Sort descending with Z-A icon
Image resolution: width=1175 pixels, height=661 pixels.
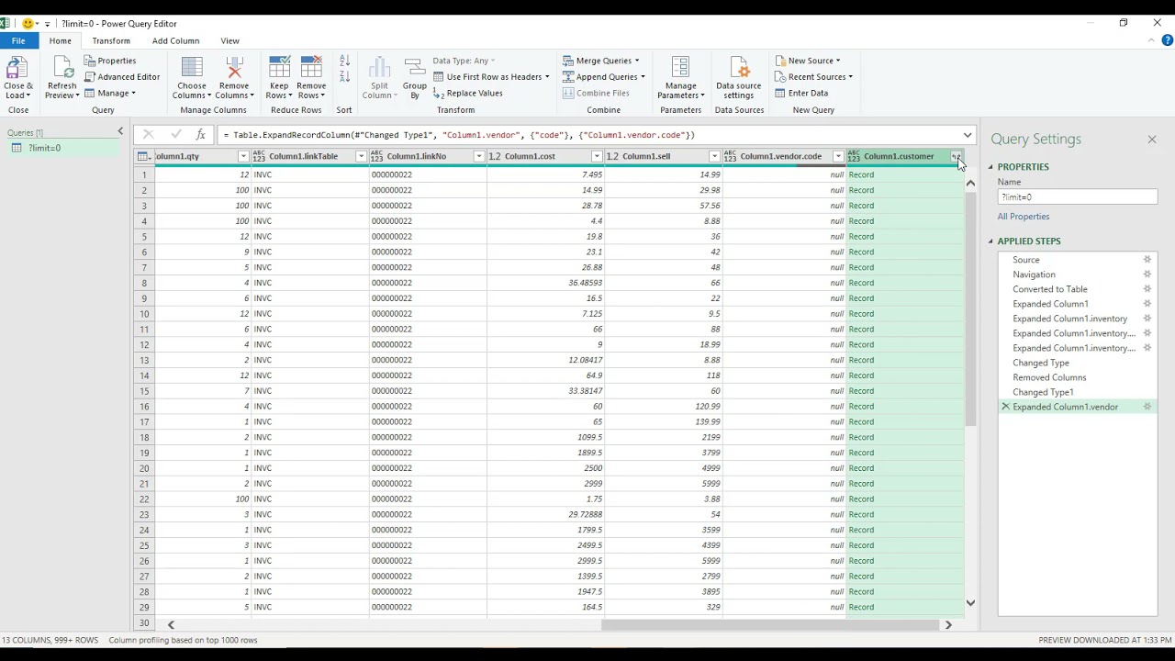[344, 77]
